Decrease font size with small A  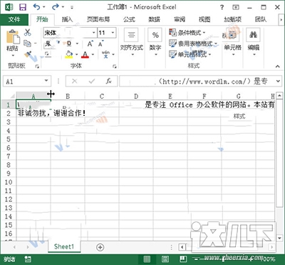click(x=100, y=44)
